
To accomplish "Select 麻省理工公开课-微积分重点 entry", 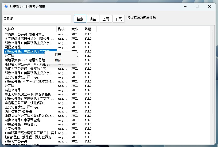I will pyautogui.click(x=25, y=34).
